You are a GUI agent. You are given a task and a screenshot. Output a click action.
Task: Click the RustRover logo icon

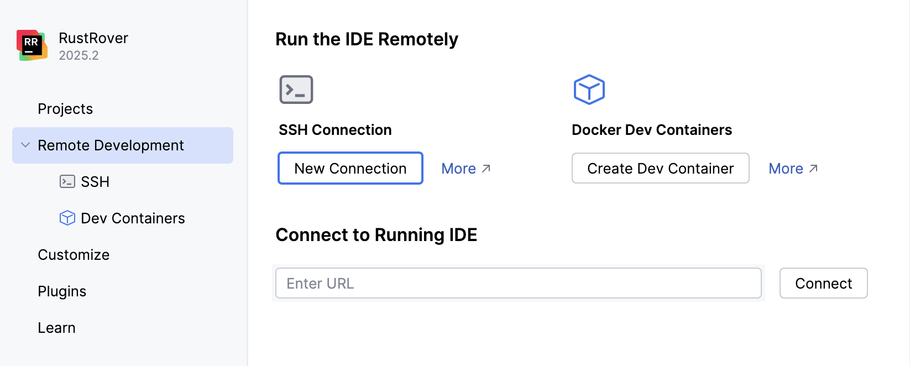[x=32, y=45]
